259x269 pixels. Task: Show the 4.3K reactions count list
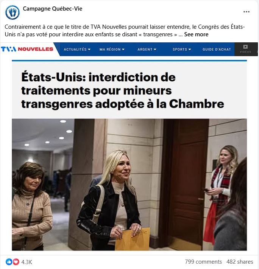(27, 262)
